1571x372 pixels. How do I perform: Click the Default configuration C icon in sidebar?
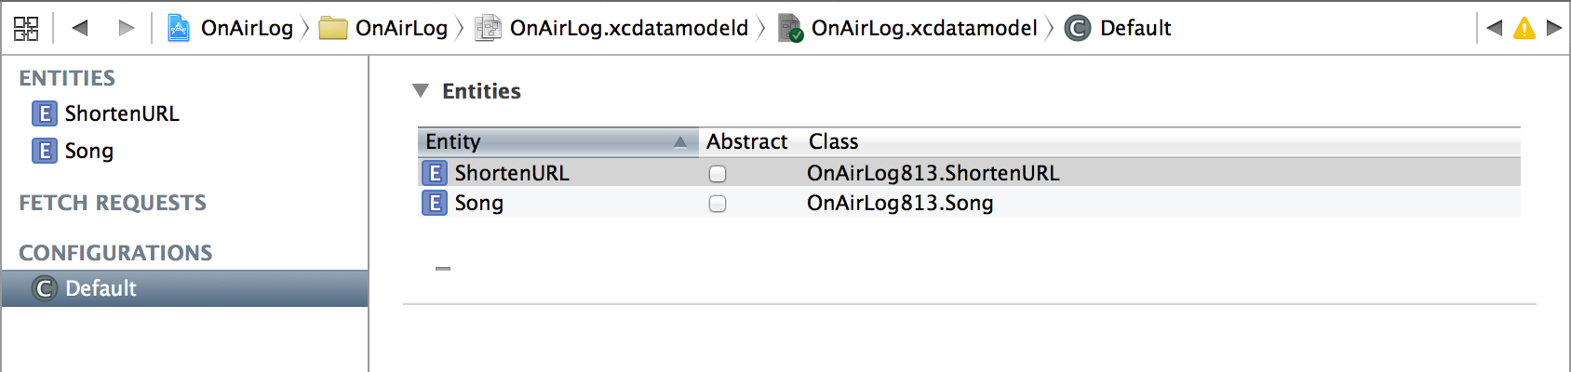pos(45,288)
